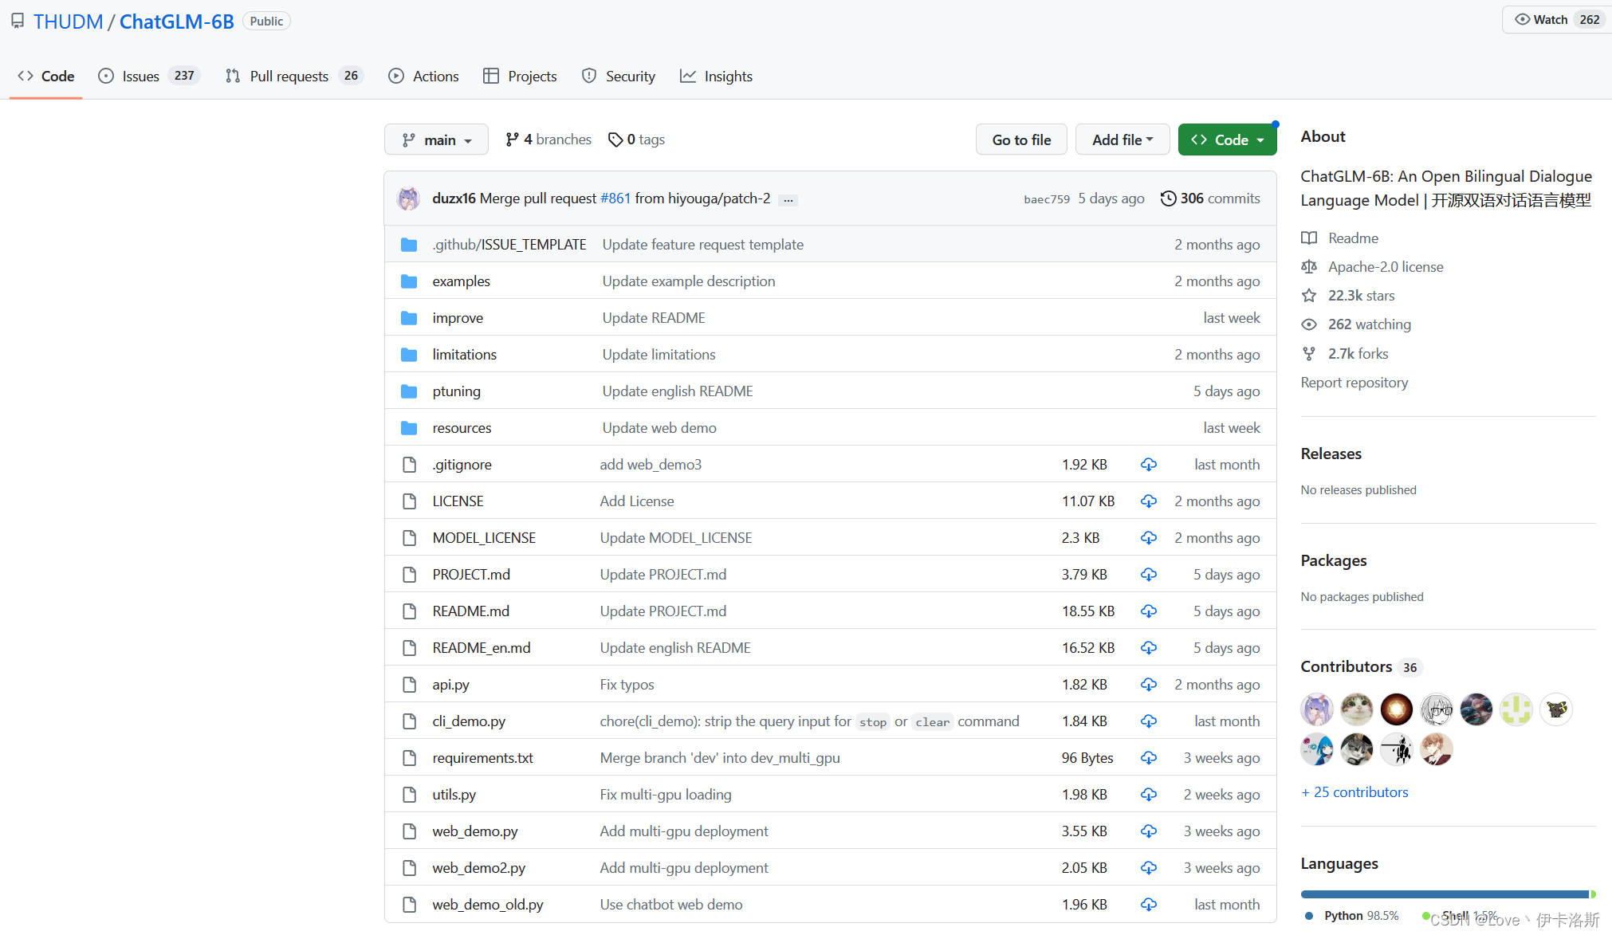1612x935 pixels.
Task: Open the Actions tab
Action: coord(423,77)
